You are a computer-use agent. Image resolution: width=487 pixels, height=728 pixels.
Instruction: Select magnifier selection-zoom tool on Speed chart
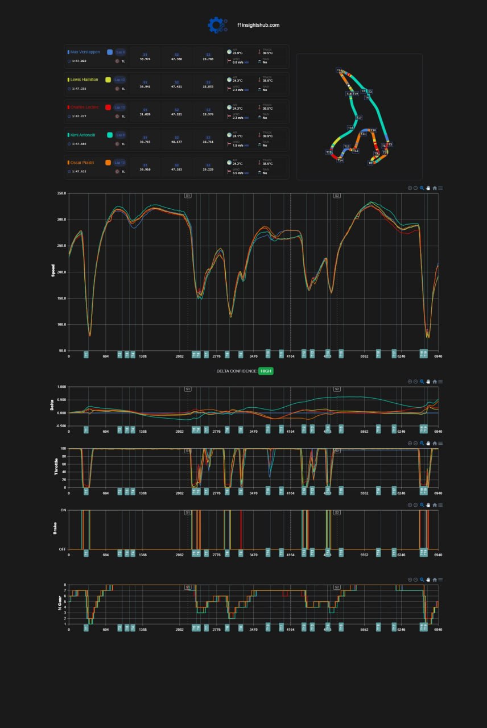tap(422, 188)
